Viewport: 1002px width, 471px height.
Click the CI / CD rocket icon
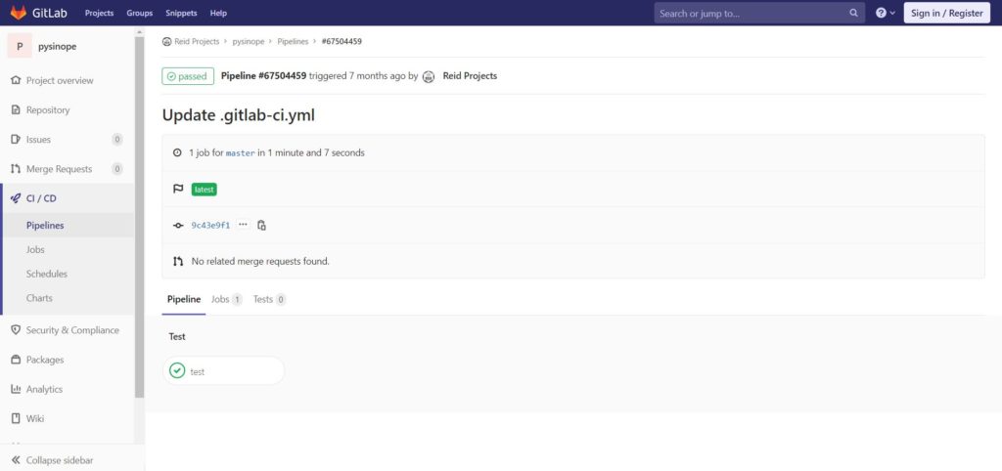click(x=16, y=198)
